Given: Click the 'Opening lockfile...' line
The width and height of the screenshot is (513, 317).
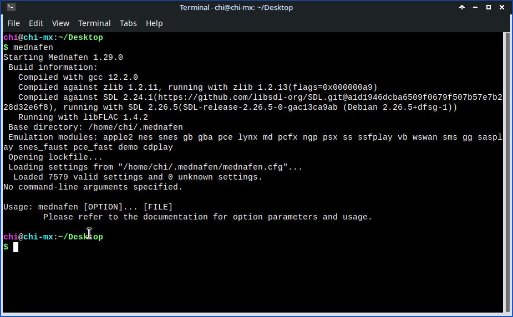Looking at the screenshot, I should point(55,157).
